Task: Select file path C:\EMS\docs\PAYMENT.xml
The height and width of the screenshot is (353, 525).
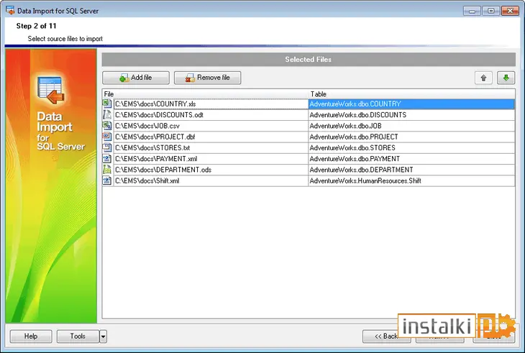Action: click(x=211, y=159)
